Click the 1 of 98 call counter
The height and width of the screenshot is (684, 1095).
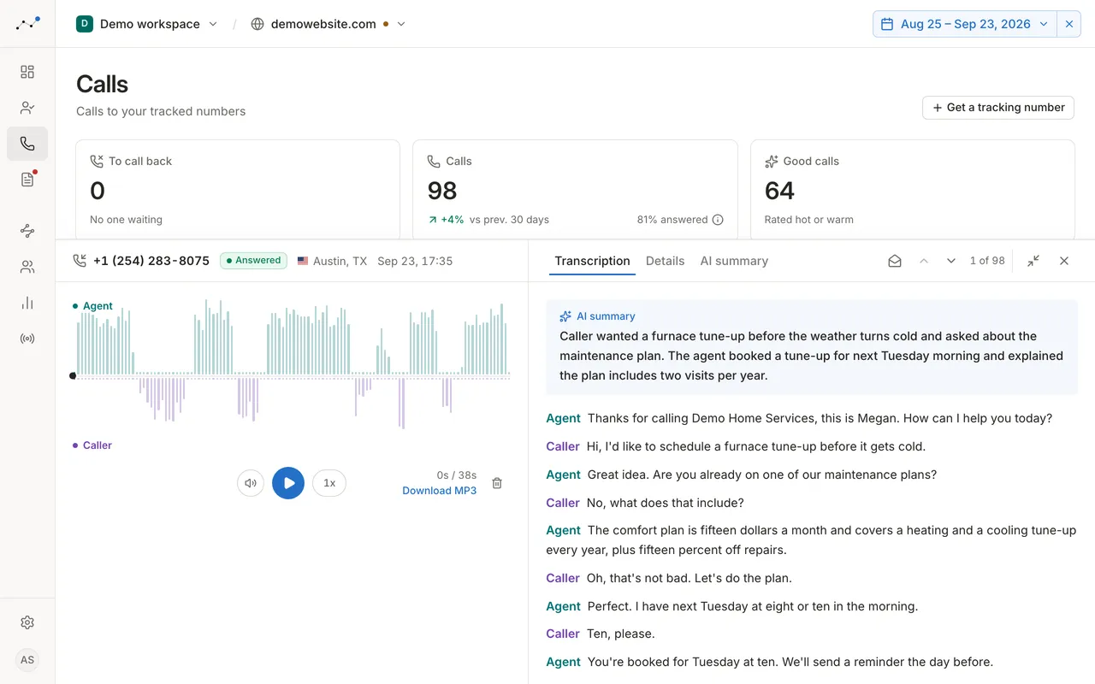[x=987, y=261]
